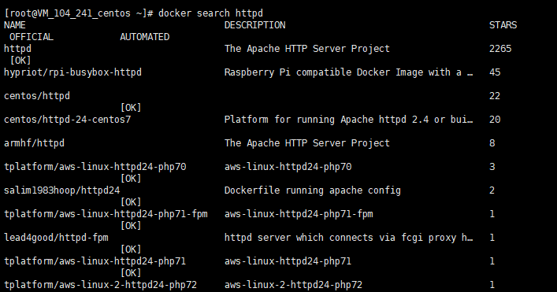Click the tplatform/aws-linux-2-httpd24-php72 entry
Screen dimensions: 557x292
(100, 285)
